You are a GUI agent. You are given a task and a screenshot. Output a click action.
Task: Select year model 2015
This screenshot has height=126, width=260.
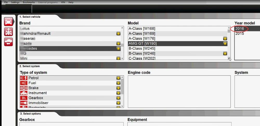[x=248, y=34]
